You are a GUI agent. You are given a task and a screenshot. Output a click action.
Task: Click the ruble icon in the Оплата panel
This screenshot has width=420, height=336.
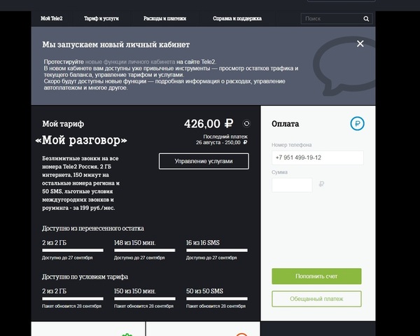[x=357, y=123]
